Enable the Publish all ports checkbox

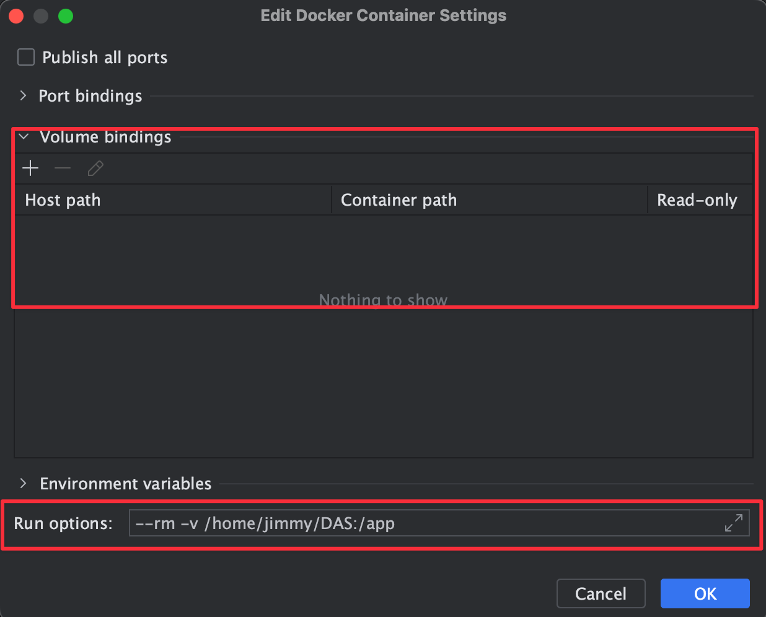click(26, 58)
